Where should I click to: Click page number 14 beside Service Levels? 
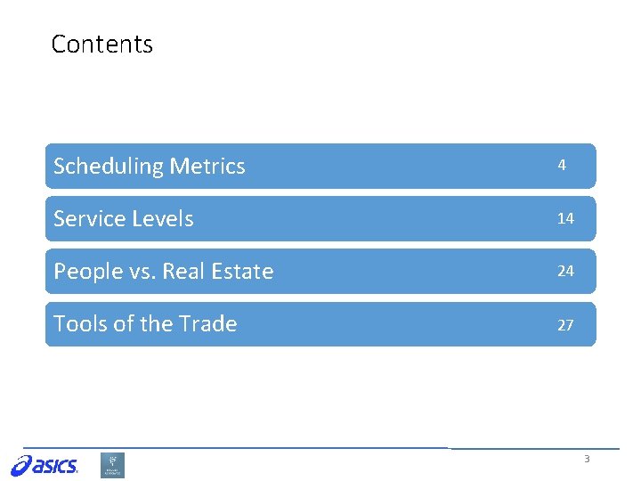(x=566, y=218)
